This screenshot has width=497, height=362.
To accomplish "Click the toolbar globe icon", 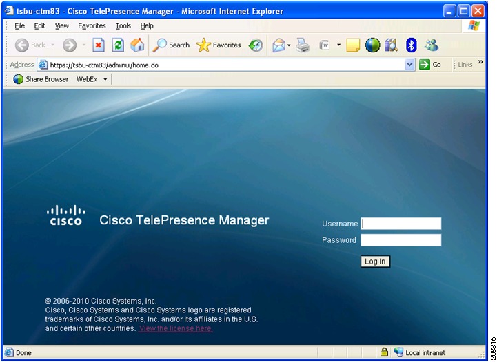I will click(372, 45).
